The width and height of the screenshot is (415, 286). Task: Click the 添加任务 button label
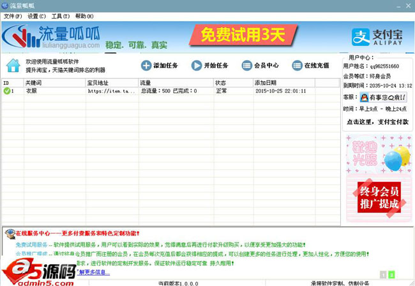pos(166,65)
